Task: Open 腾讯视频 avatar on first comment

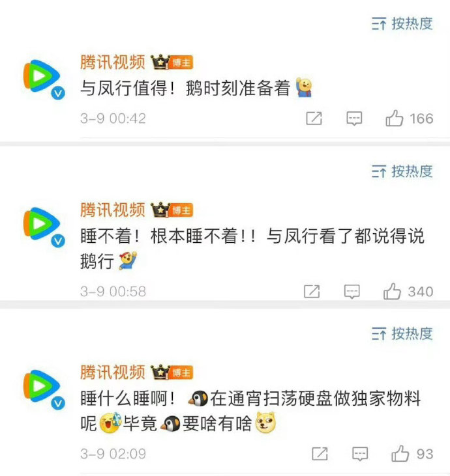Action: 44,78
